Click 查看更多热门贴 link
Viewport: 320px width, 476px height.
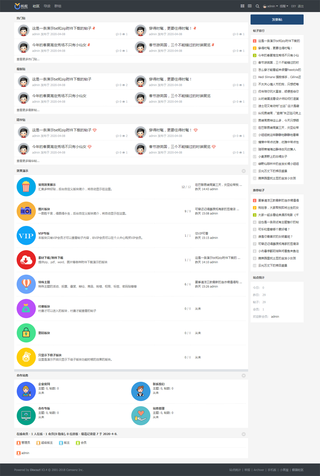[x=28, y=59]
